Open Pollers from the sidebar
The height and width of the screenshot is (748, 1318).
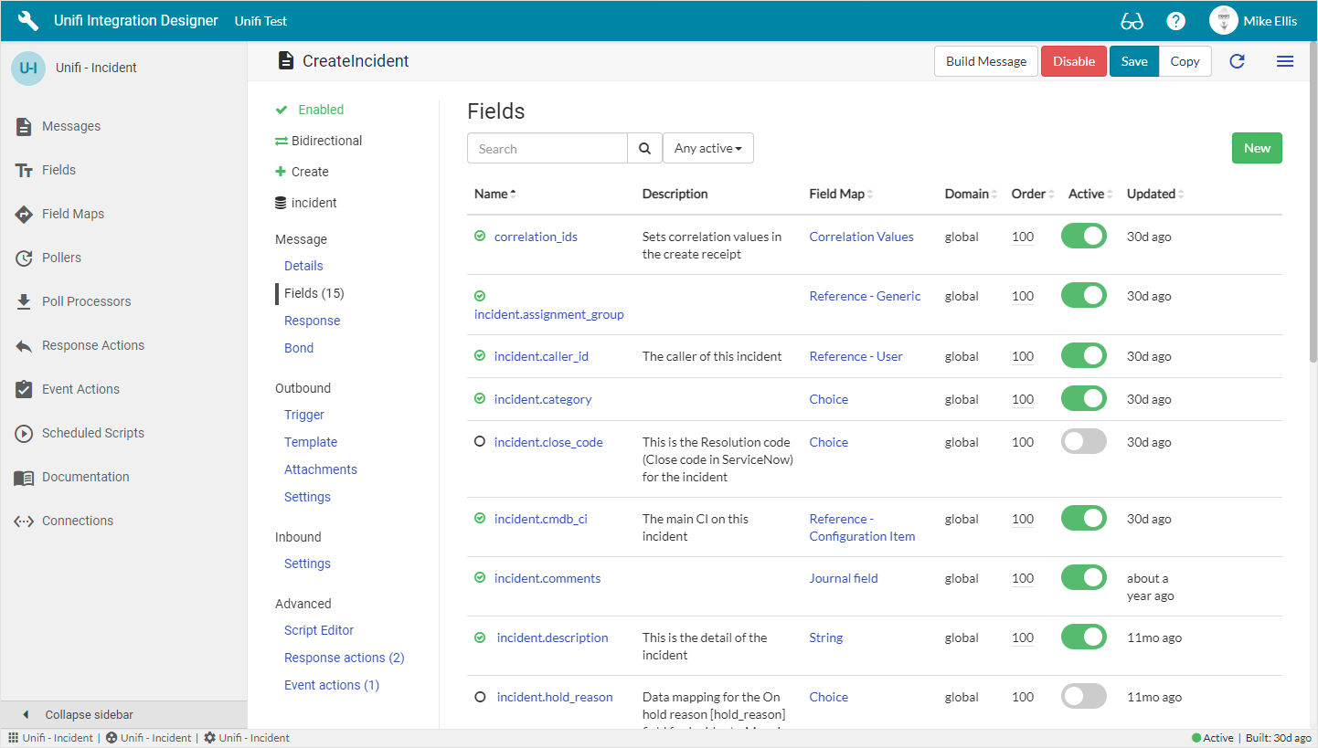tap(61, 258)
